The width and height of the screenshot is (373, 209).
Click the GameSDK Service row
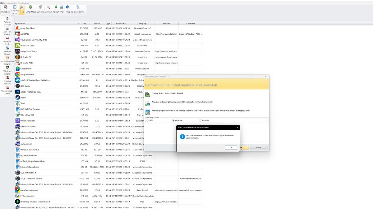109,126
